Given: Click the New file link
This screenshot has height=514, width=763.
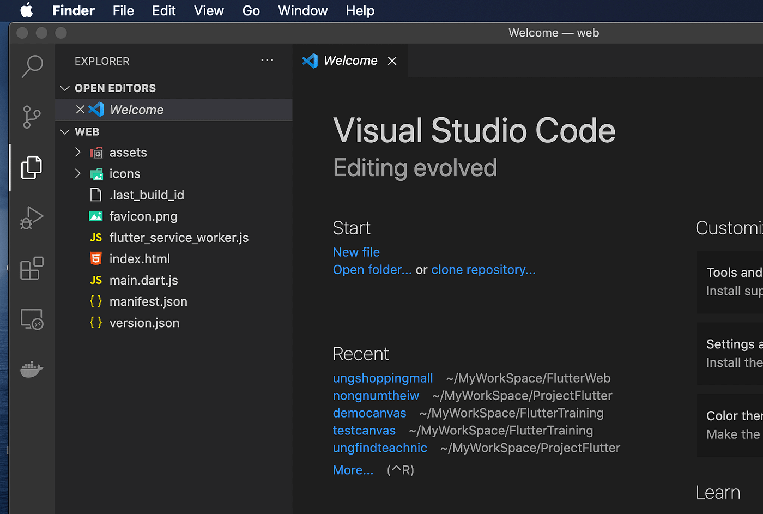Looking at the screenshot, I should coord(356,252).
